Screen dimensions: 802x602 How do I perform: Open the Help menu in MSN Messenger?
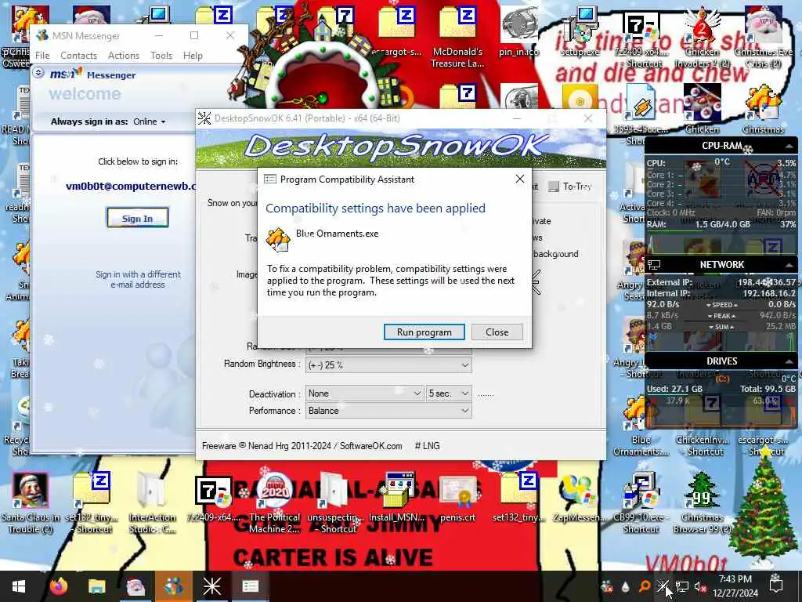[x=193, y=56]
